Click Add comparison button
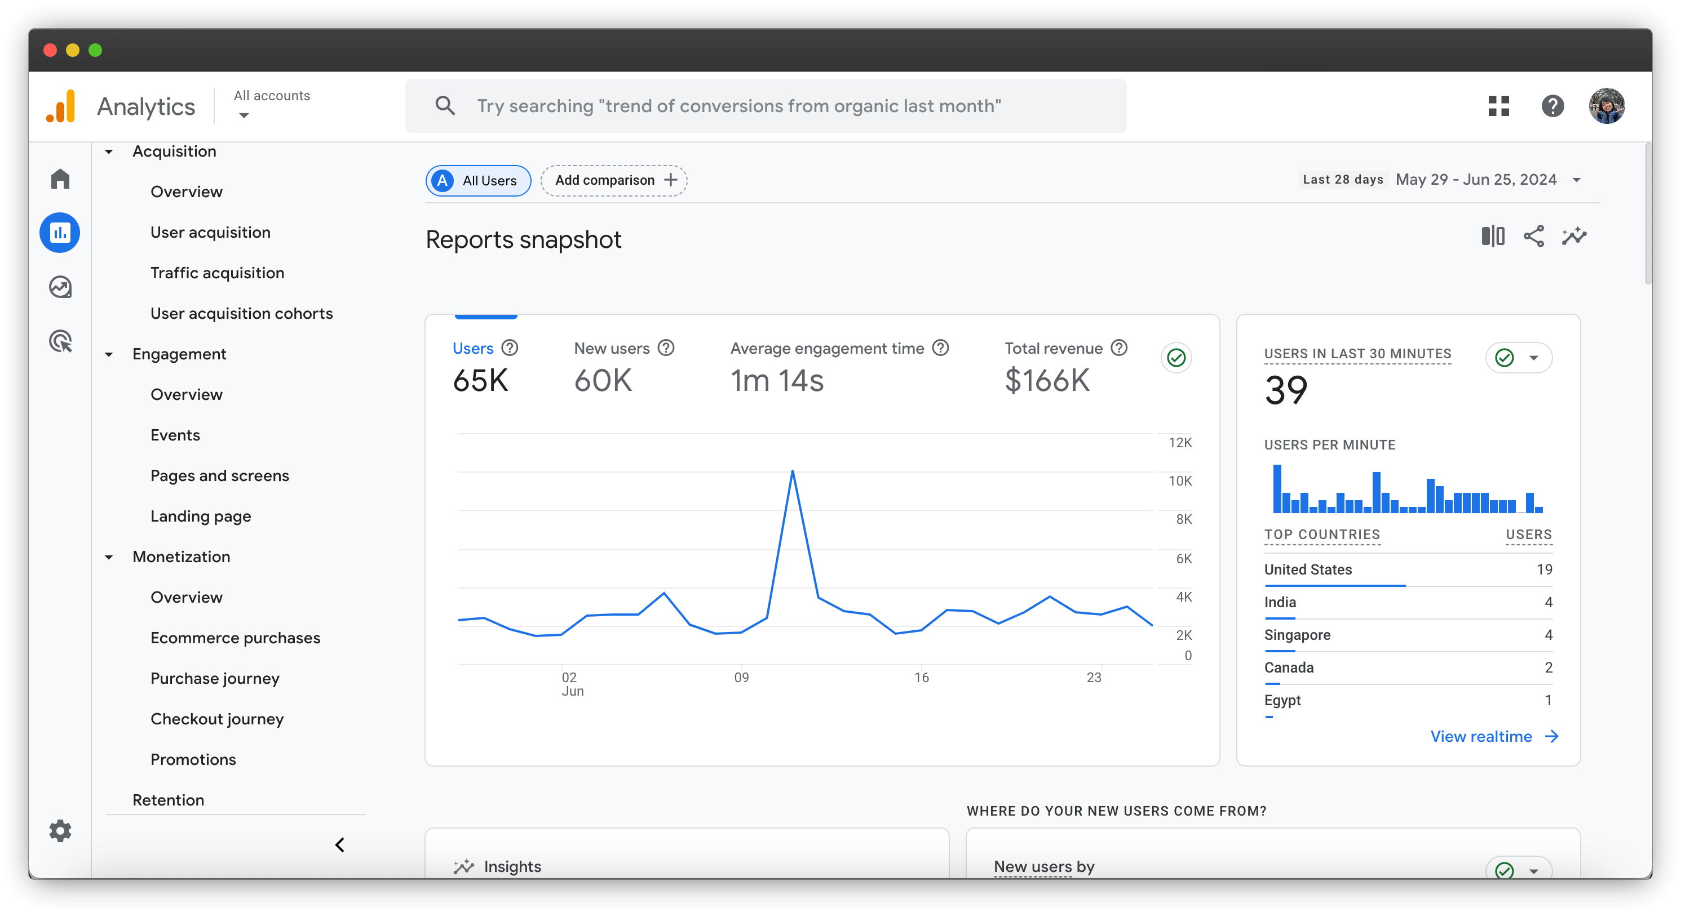The image size is (1681, 908). click(x=613, y=180)
